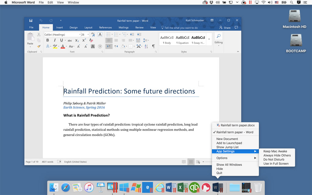Open the Font dialog launcher

[102, 52]
